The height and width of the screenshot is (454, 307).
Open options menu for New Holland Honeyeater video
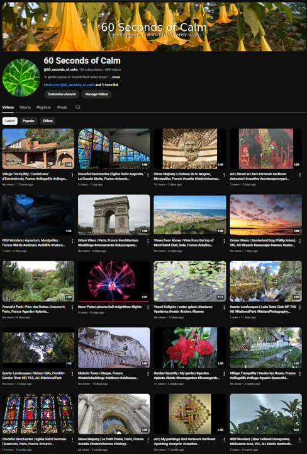point(299,440)
